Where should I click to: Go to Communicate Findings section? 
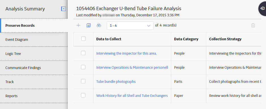pyautogui.click(x=34, y=68)
